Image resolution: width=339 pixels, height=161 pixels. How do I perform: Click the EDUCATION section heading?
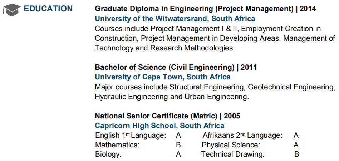click(48, 9)
